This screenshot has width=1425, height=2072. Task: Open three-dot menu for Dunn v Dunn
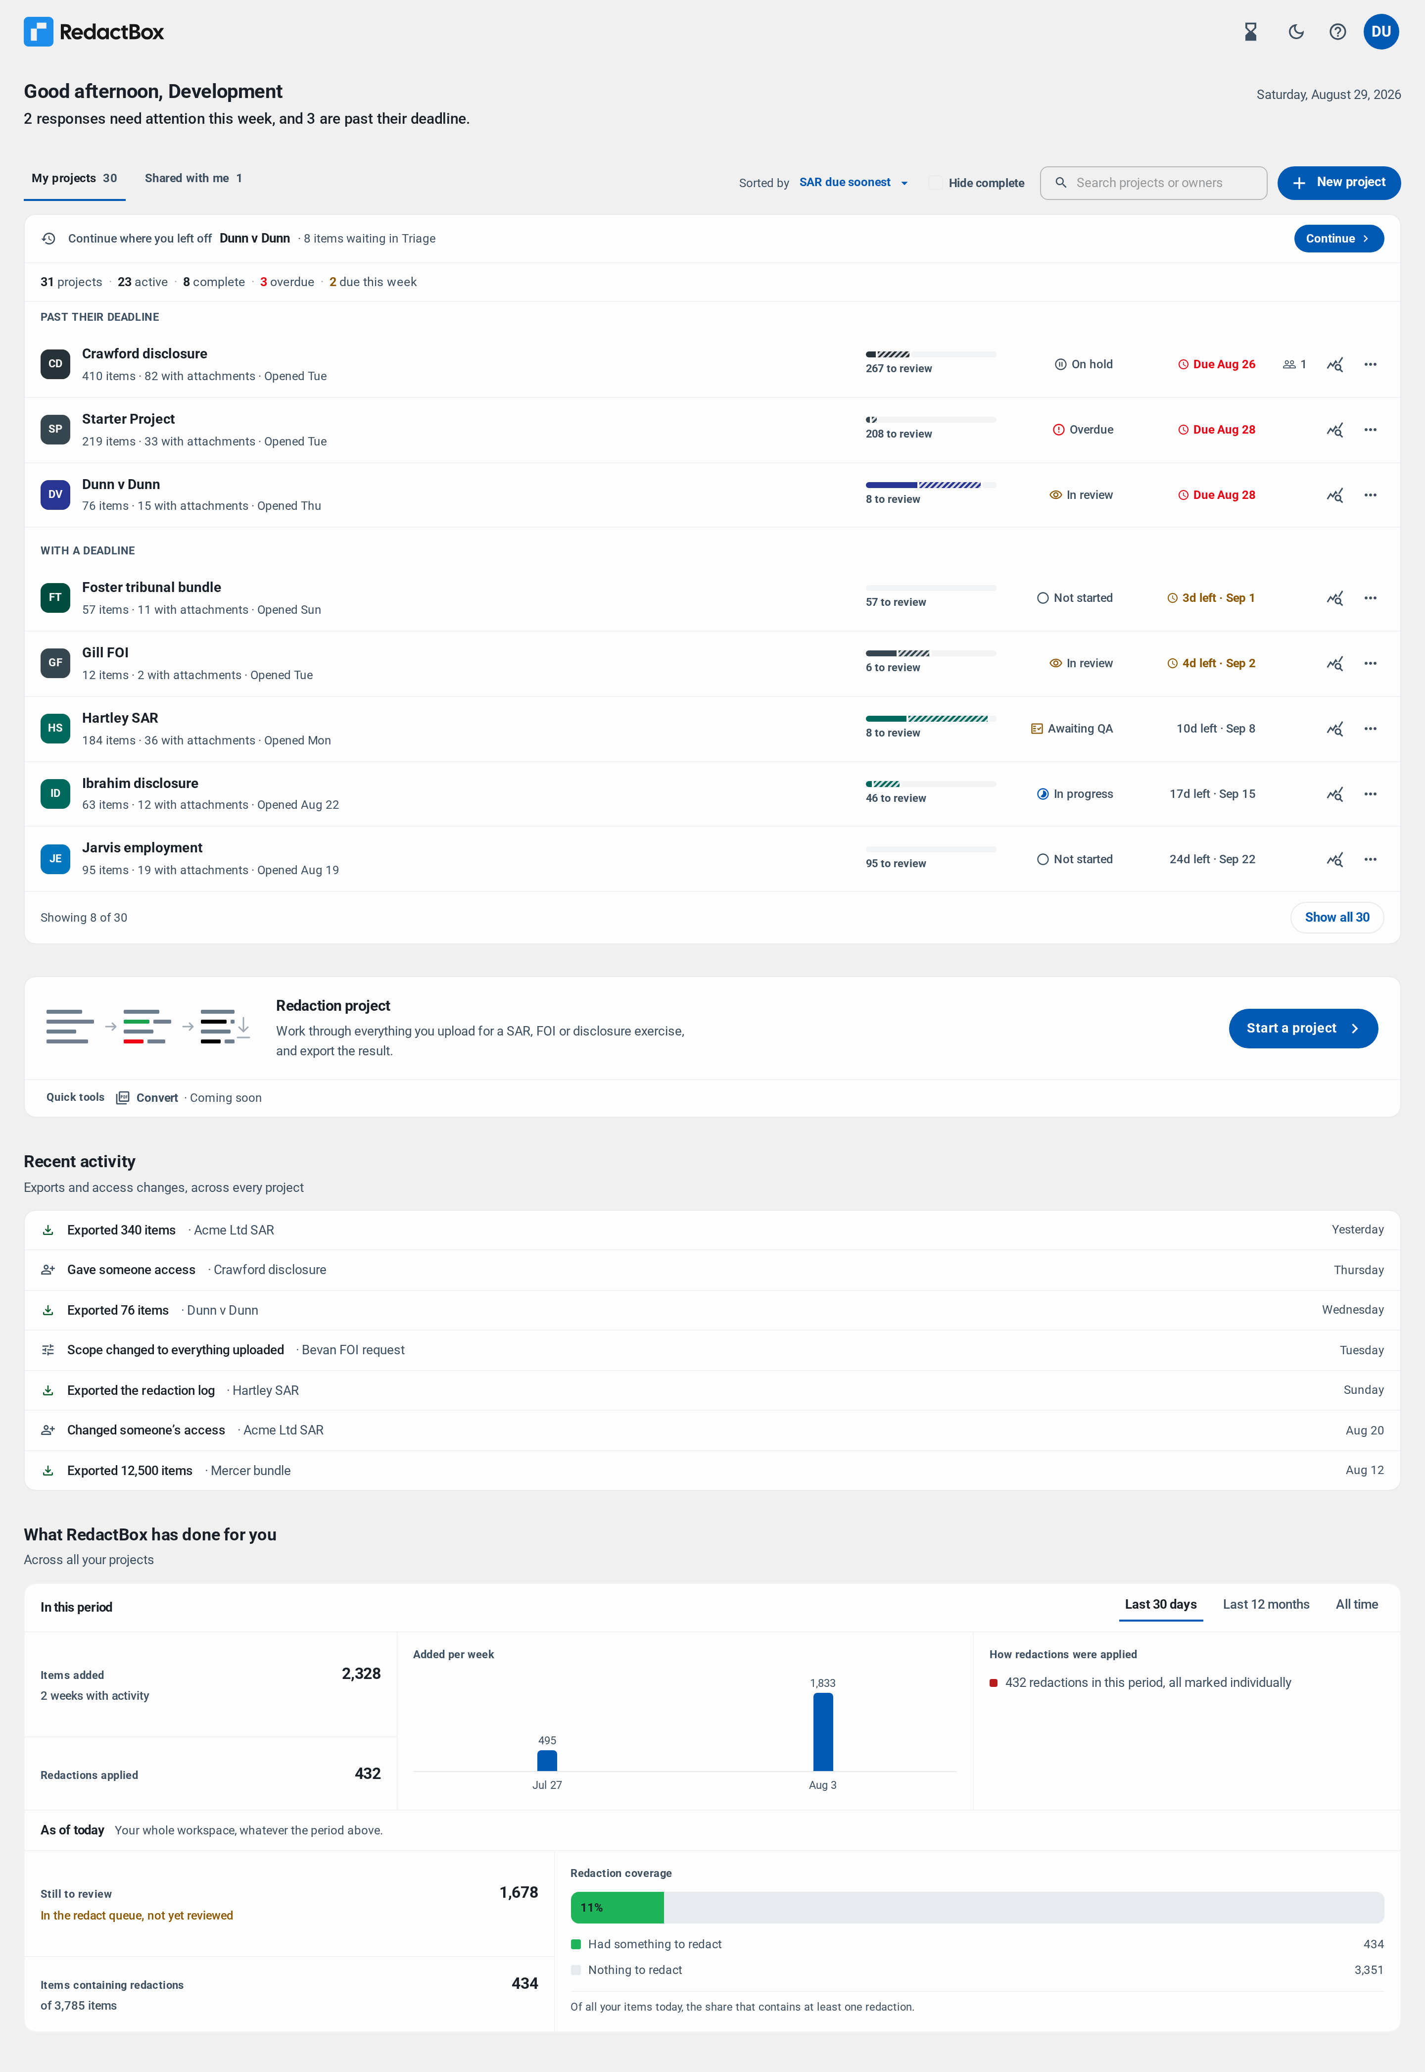click(x=1370, y=495)
